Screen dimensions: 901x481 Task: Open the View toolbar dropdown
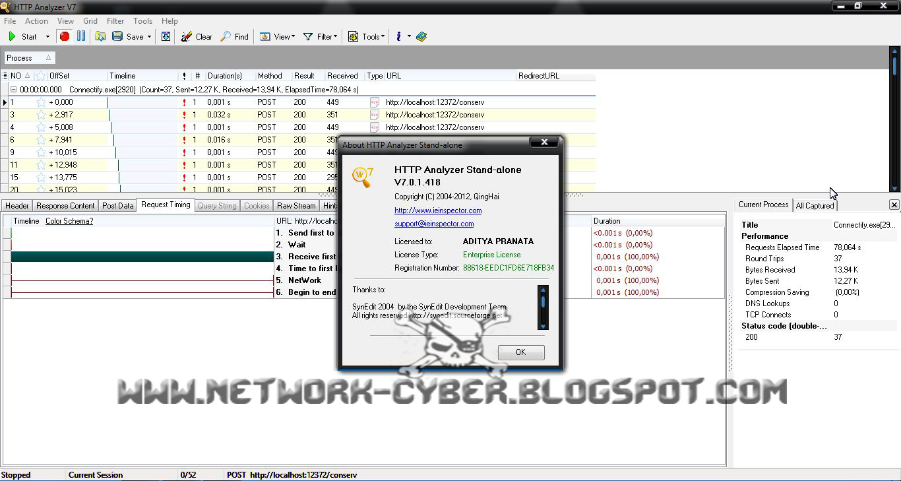(277, 37)
